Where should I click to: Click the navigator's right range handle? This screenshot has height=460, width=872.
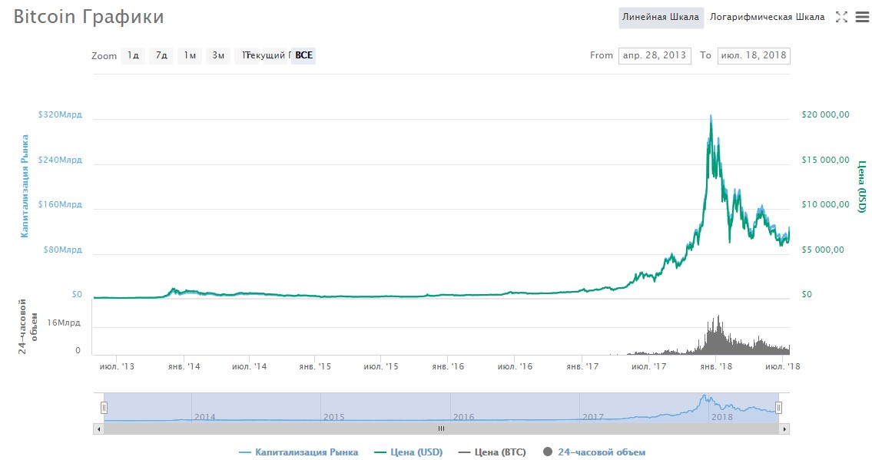coord(778,408)
